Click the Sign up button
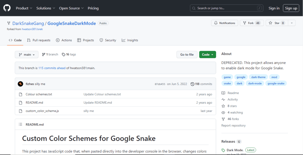 (x=291, y=8)
